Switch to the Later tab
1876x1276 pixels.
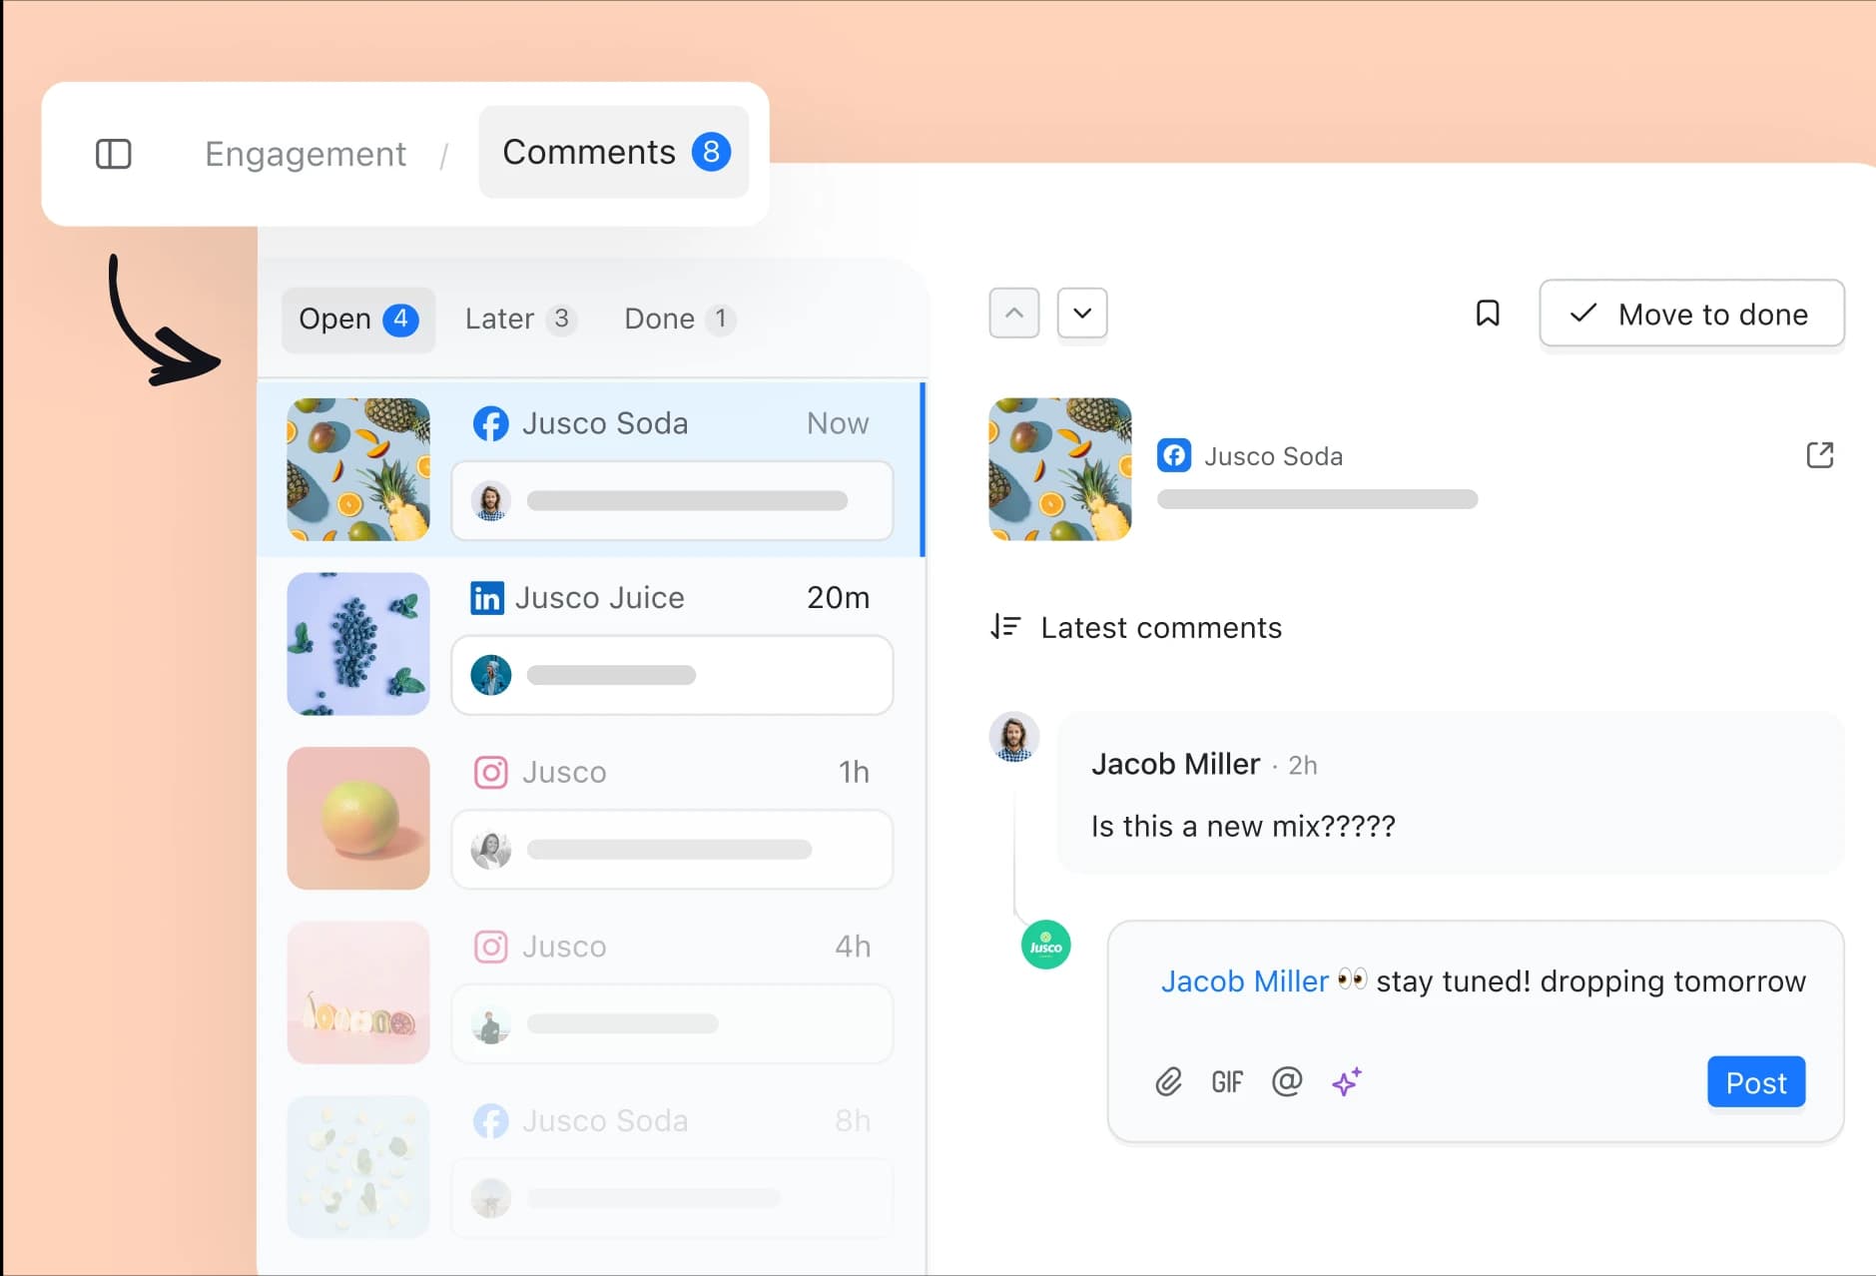tap(518, 319)
